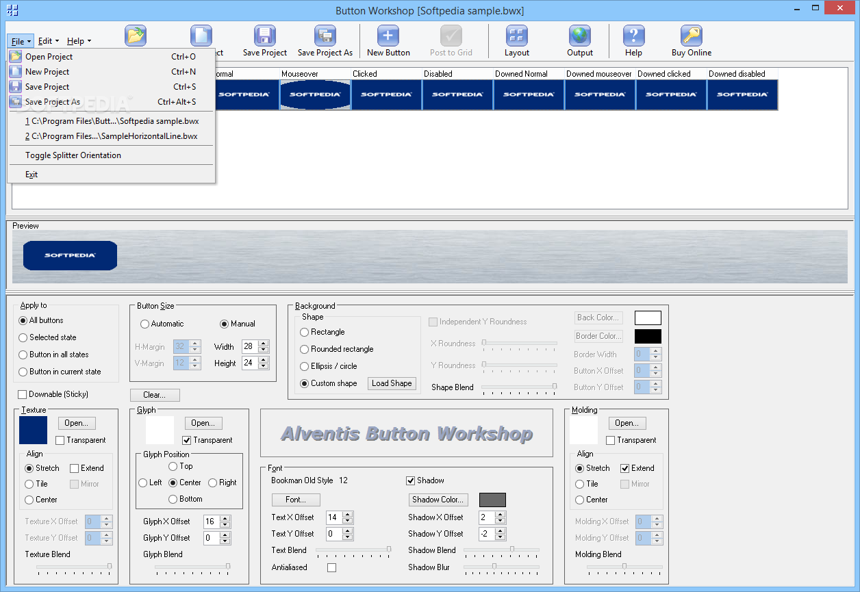Screen dimensions: 860x592
Task: Click the Save Project As menu icon
Action: 16,102
